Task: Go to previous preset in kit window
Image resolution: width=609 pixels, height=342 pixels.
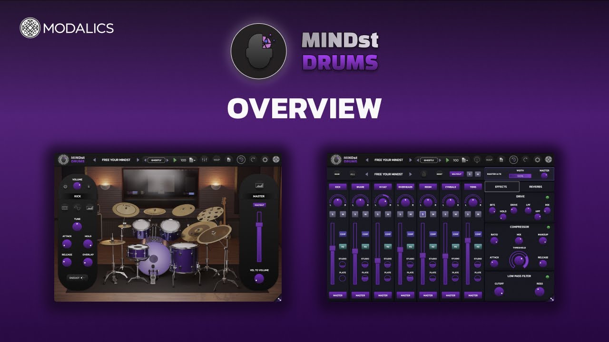Action: click(x=94, y=160)
